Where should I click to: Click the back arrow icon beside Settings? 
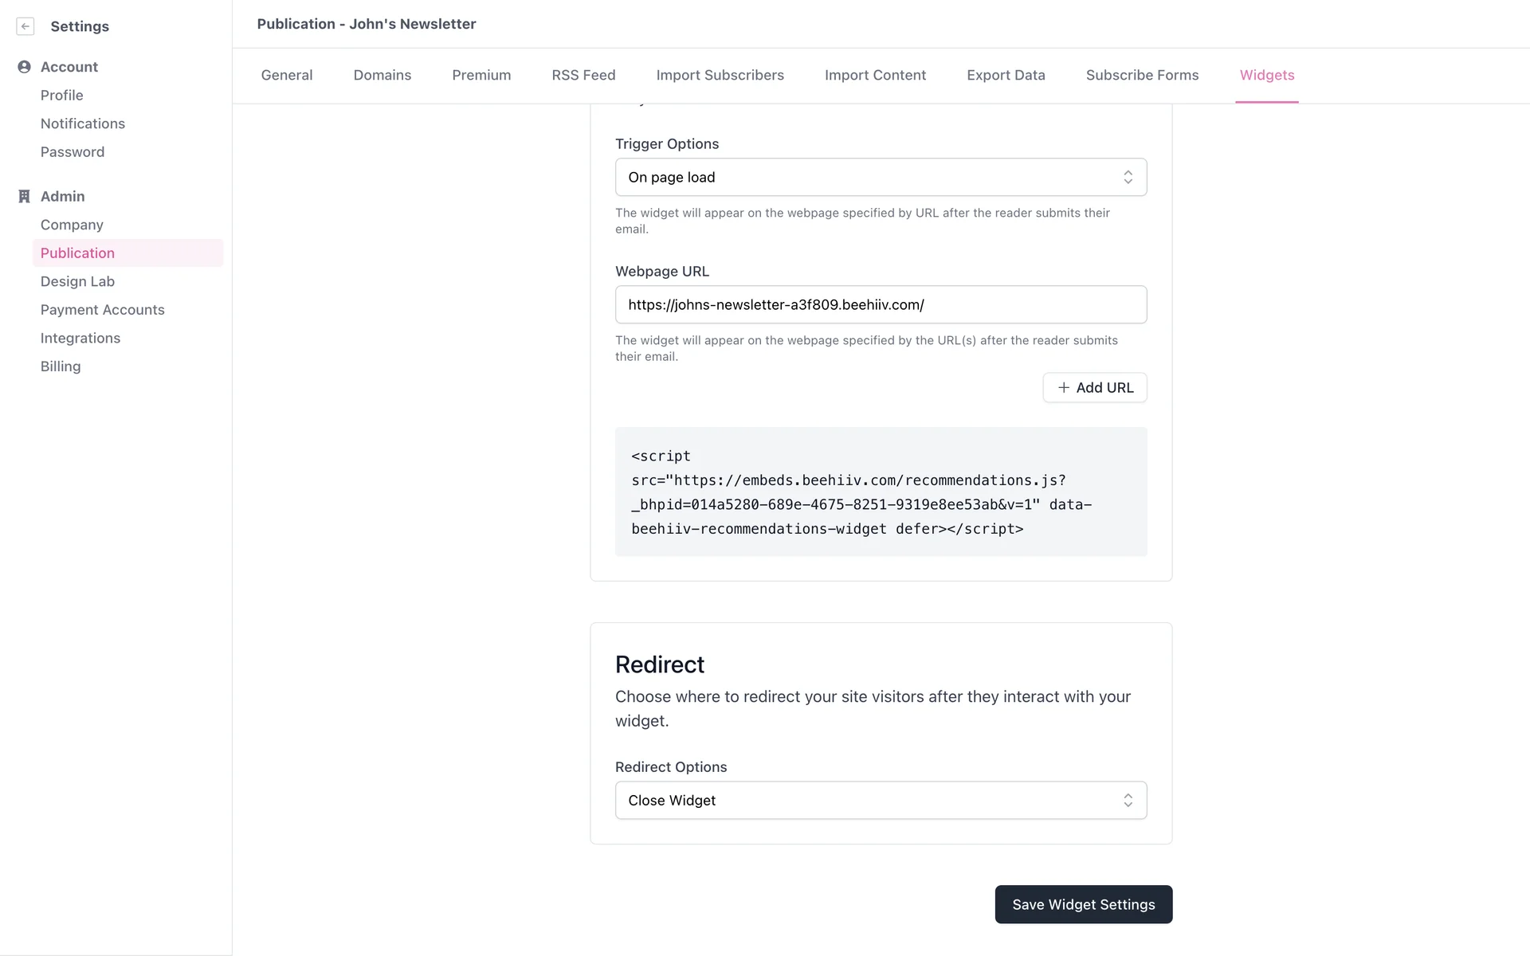click(25, 26)
